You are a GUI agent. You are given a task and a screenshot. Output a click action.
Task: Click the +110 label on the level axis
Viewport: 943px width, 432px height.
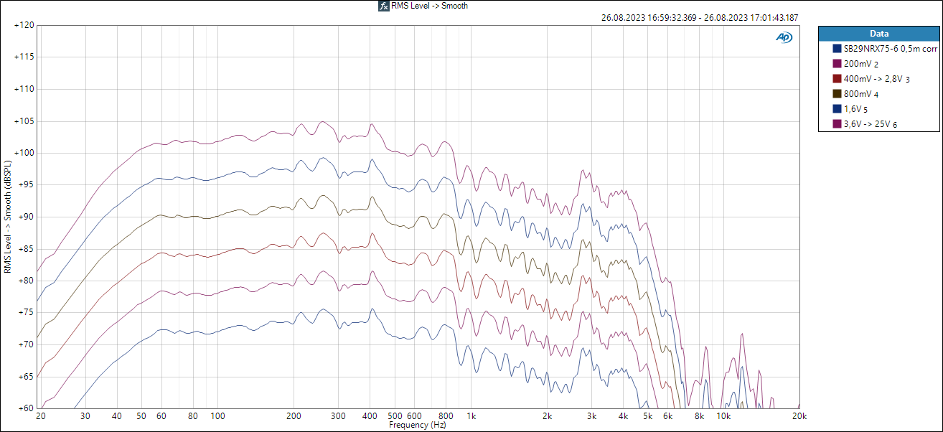click(24, 89)
